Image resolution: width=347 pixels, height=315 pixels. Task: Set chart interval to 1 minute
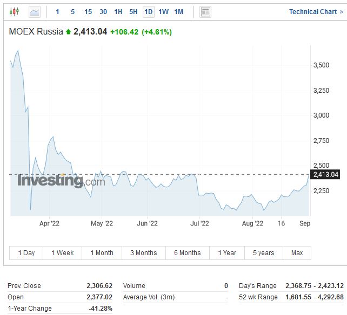click(58, 11)
